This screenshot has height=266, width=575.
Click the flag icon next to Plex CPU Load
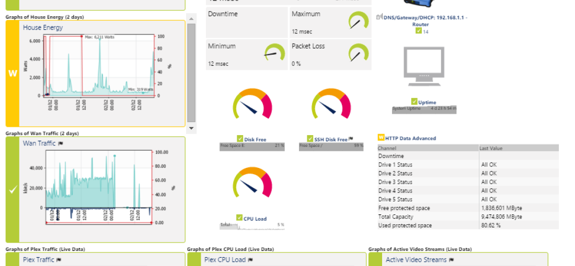251,260
